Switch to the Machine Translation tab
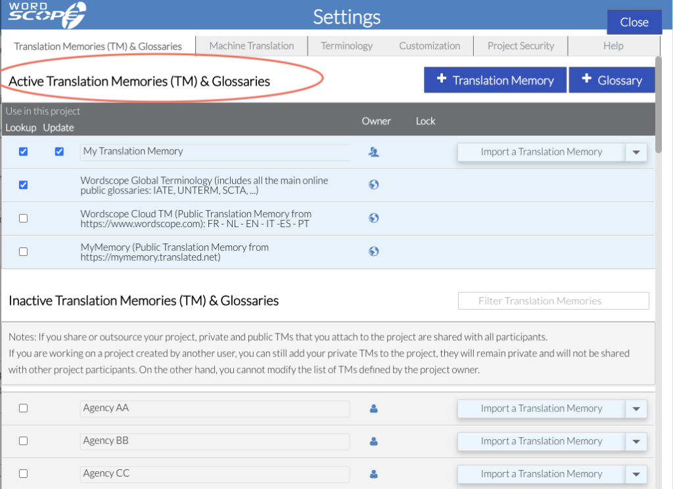The height and width of the screenshot is (489, 673). [252, 46]
